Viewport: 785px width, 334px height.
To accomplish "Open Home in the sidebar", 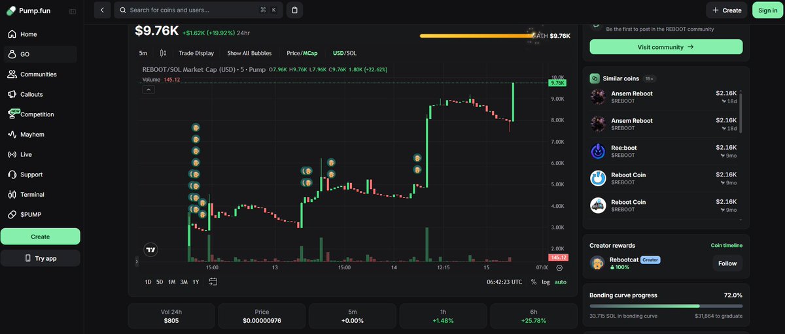I will point(40,34).
